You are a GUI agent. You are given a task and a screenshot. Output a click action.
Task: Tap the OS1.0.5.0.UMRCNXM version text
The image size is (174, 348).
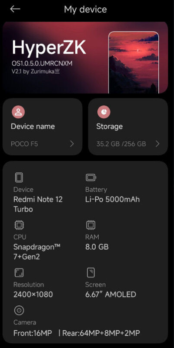click(42, 64)
